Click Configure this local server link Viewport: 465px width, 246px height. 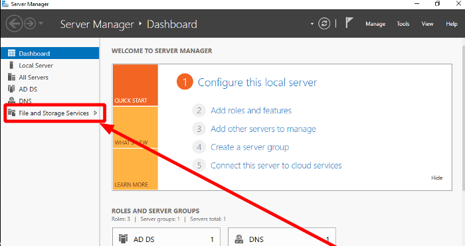257,82
